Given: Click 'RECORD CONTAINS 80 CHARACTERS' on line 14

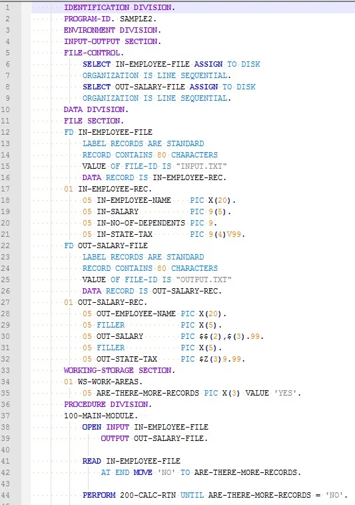Looking at the screenshot, I should pos(150,155).
